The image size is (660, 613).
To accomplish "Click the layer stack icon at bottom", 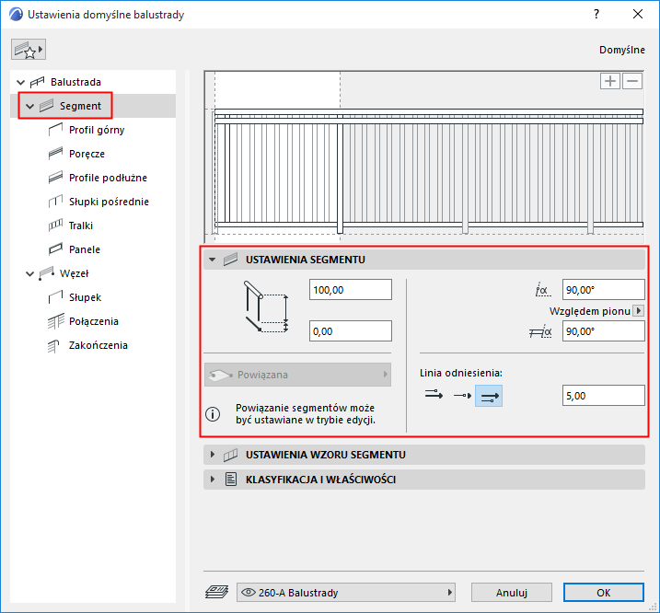I will (216, 592).
